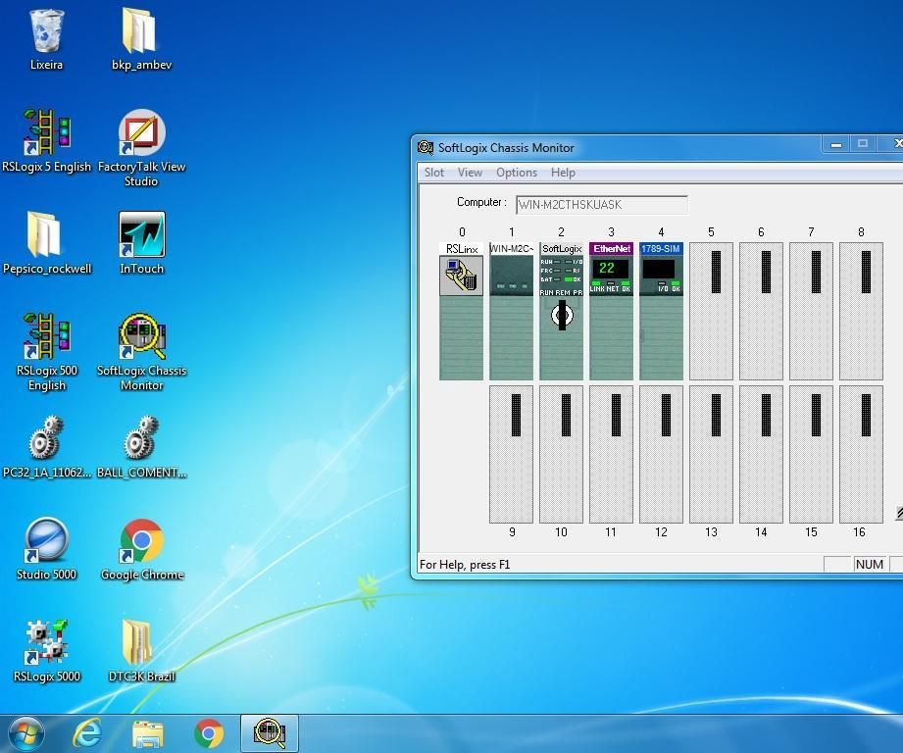Open the Windows Start button
The image size is (903, 753).
25,734
